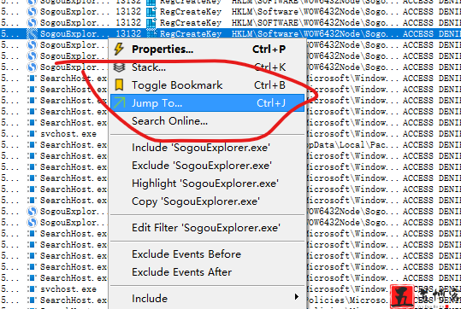Click the lightning Properties icon
Image resolution: width=461 pixels, height=309 pixels.
tap(119, 49)
